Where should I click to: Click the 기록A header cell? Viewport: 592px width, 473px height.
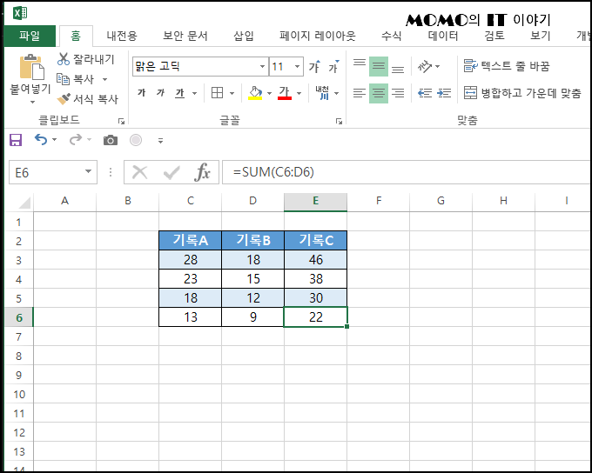191,240
